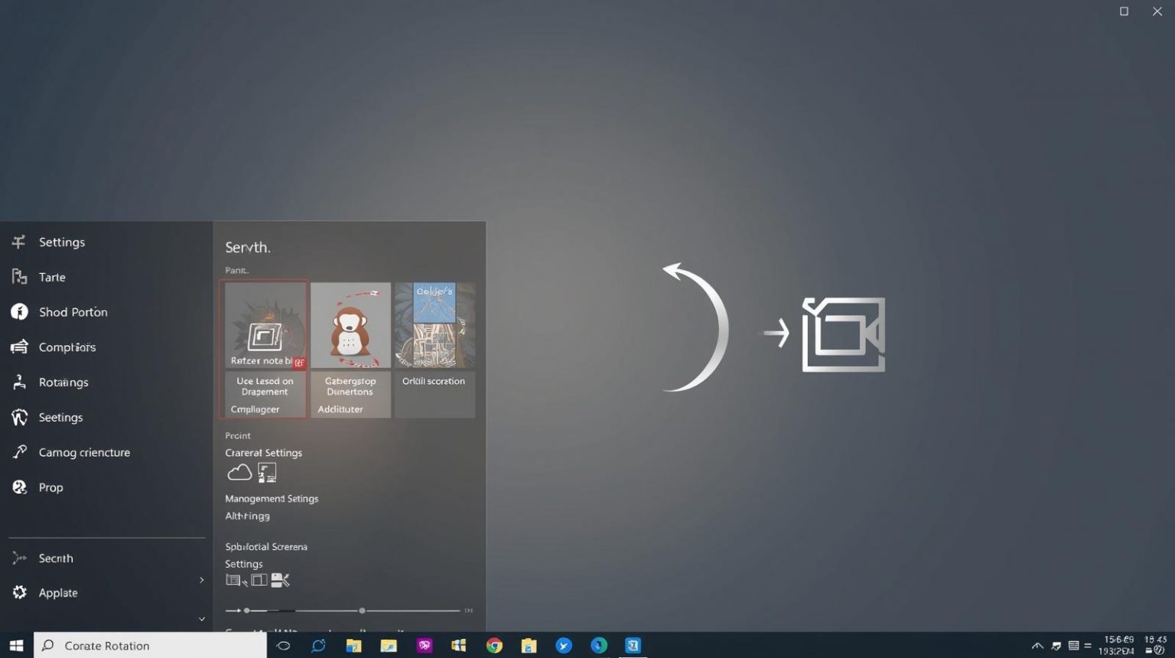1175x658 pixels.
Task: Click the Chrome icon on the taskbar
Action: click(493, 646)
